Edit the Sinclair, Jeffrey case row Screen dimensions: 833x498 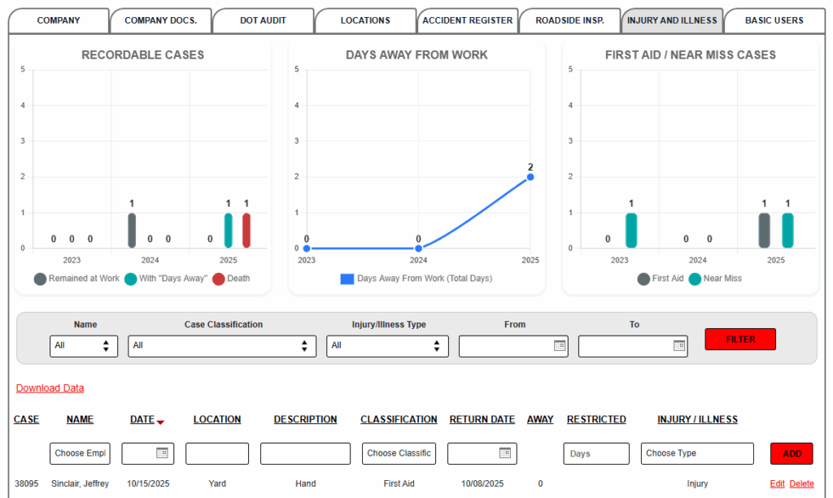click(777, 483)
